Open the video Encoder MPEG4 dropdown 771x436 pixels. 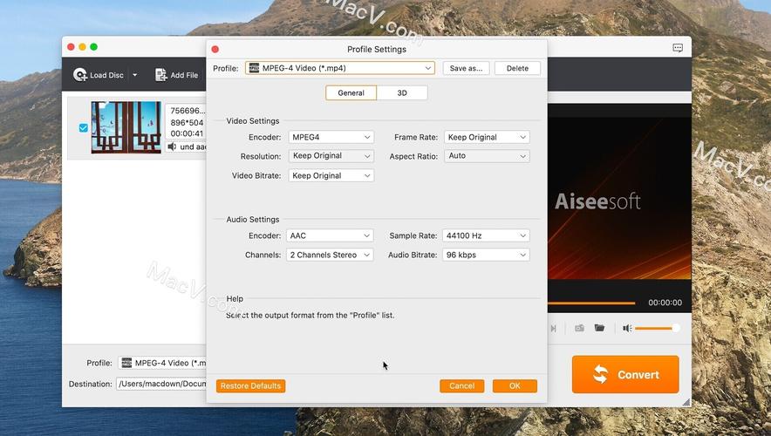(x=331, y=137)
